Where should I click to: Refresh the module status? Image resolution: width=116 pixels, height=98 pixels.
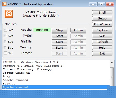(x=102, y=42)
